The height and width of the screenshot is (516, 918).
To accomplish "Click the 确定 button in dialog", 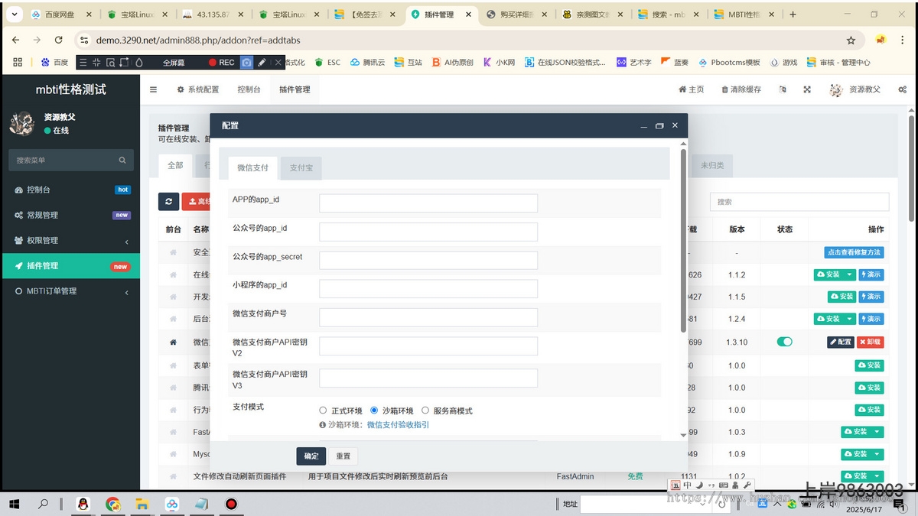I will click(x=311, y=456).
